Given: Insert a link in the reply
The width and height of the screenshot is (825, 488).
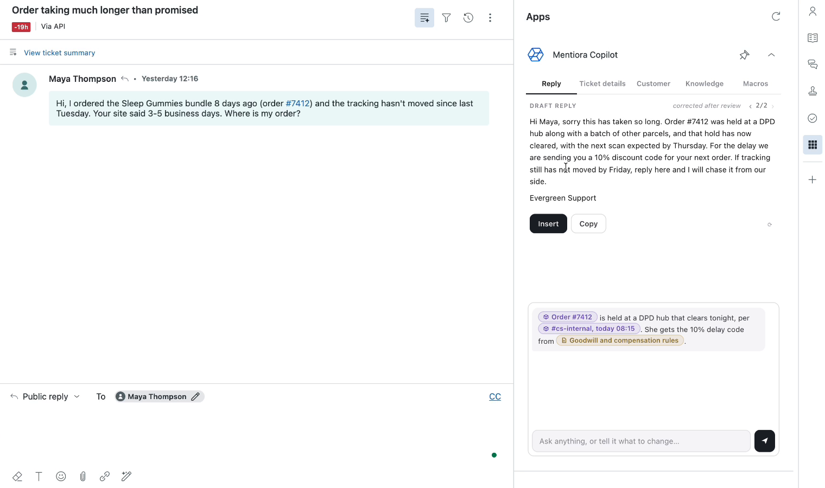Looking at the screenshot, I should pyautogui.click(x=105, y=476).
